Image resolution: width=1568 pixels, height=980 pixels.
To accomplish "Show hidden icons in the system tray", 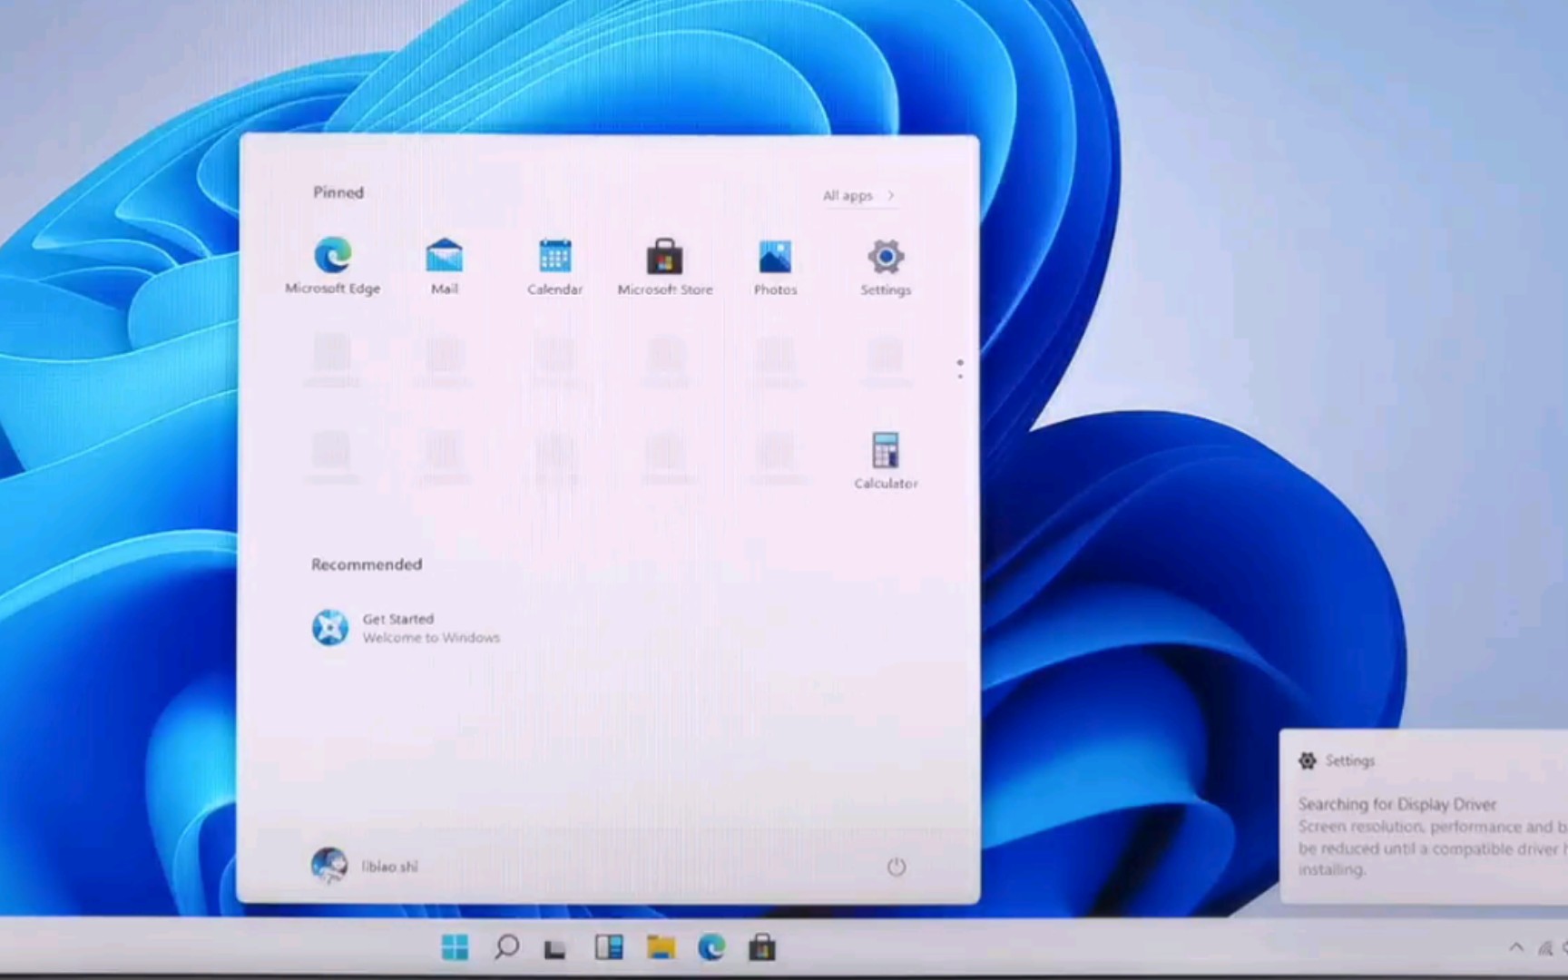I will (x=1515, y=947).
